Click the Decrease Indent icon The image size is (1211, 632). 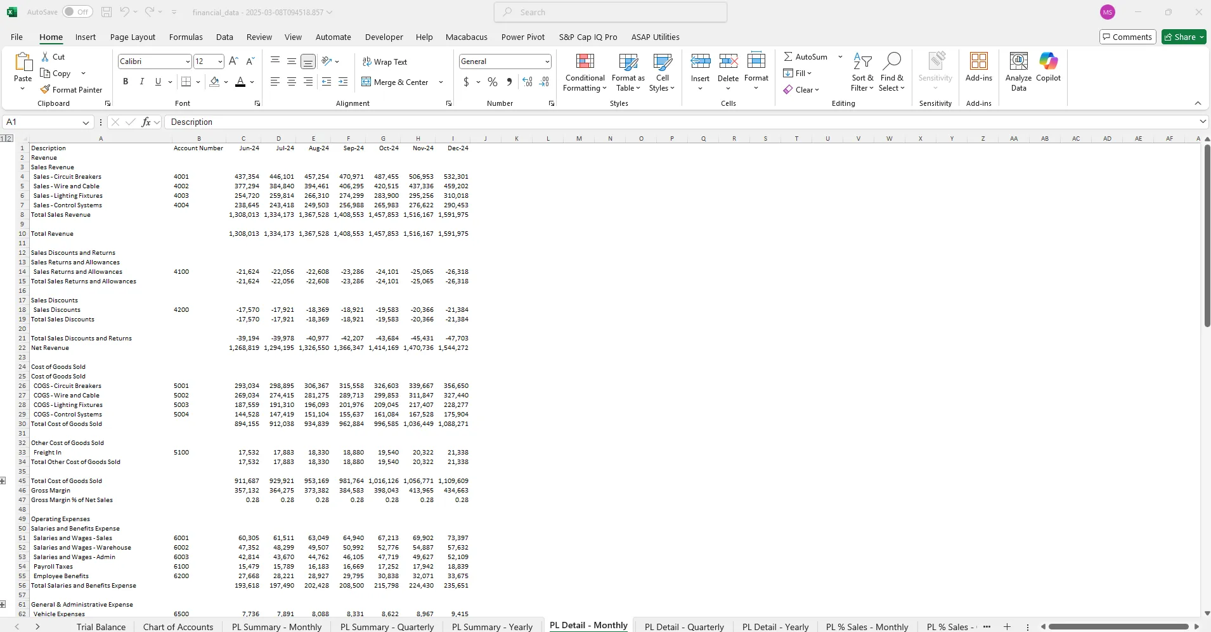coord(327,82)
